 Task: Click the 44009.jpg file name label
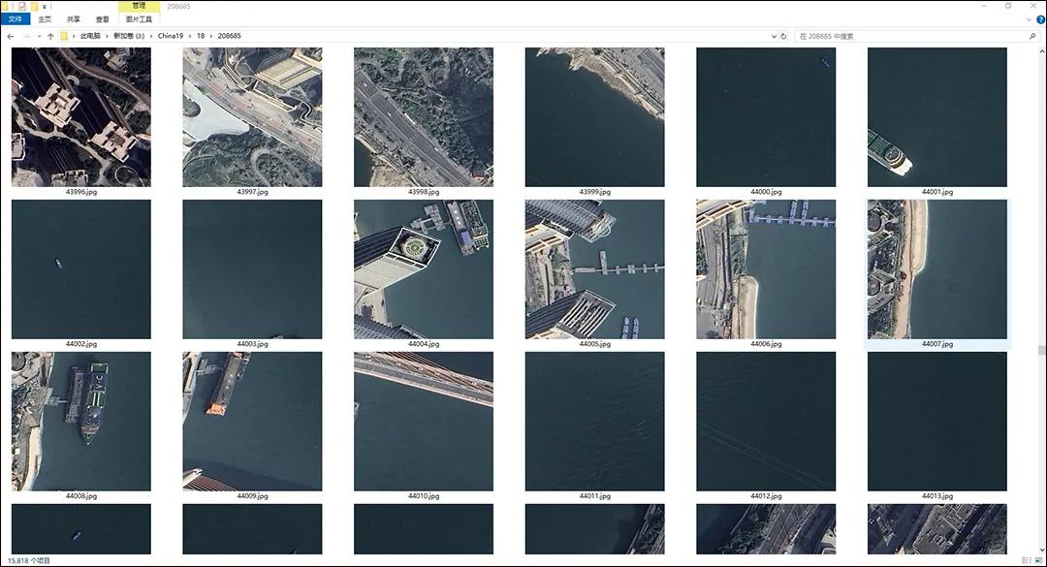click(252, 497)
